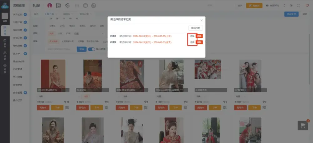The height and width of the screenshot is (143, 313).
Task: Toggle fullscreen icon in top bar
Action: (298, 5)
